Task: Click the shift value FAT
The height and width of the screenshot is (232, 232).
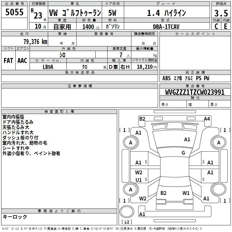Action: click(8, 61)
